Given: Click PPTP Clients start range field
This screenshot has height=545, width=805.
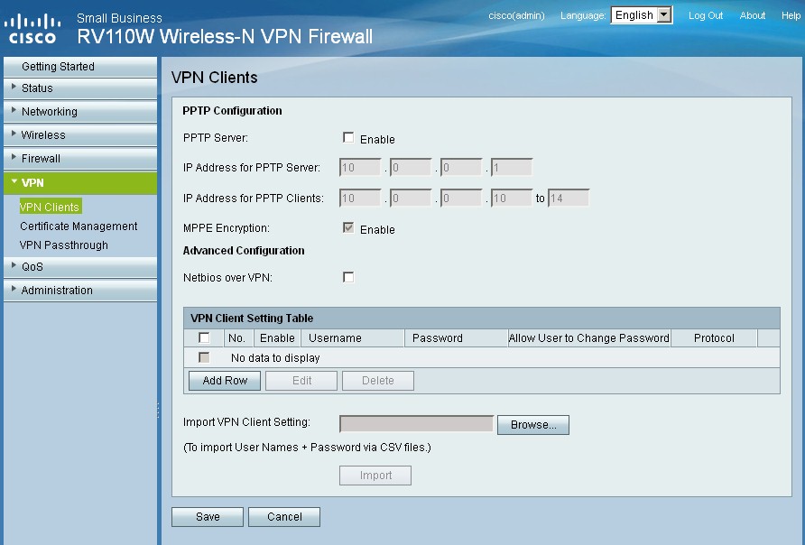Looking at the screenshot, I should pyautogui.click(x=512, y=199).
